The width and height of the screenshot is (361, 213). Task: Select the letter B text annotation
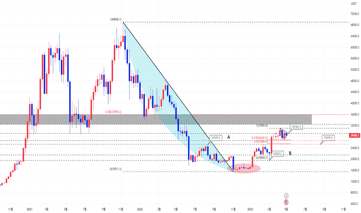click(x=291, y=153)
